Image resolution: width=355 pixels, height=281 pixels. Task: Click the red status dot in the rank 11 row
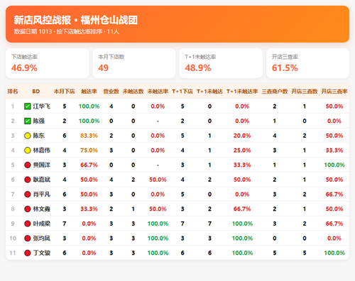[x=28, y=253]
